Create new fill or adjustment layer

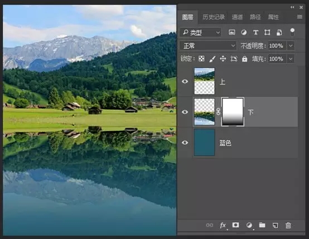249,225
